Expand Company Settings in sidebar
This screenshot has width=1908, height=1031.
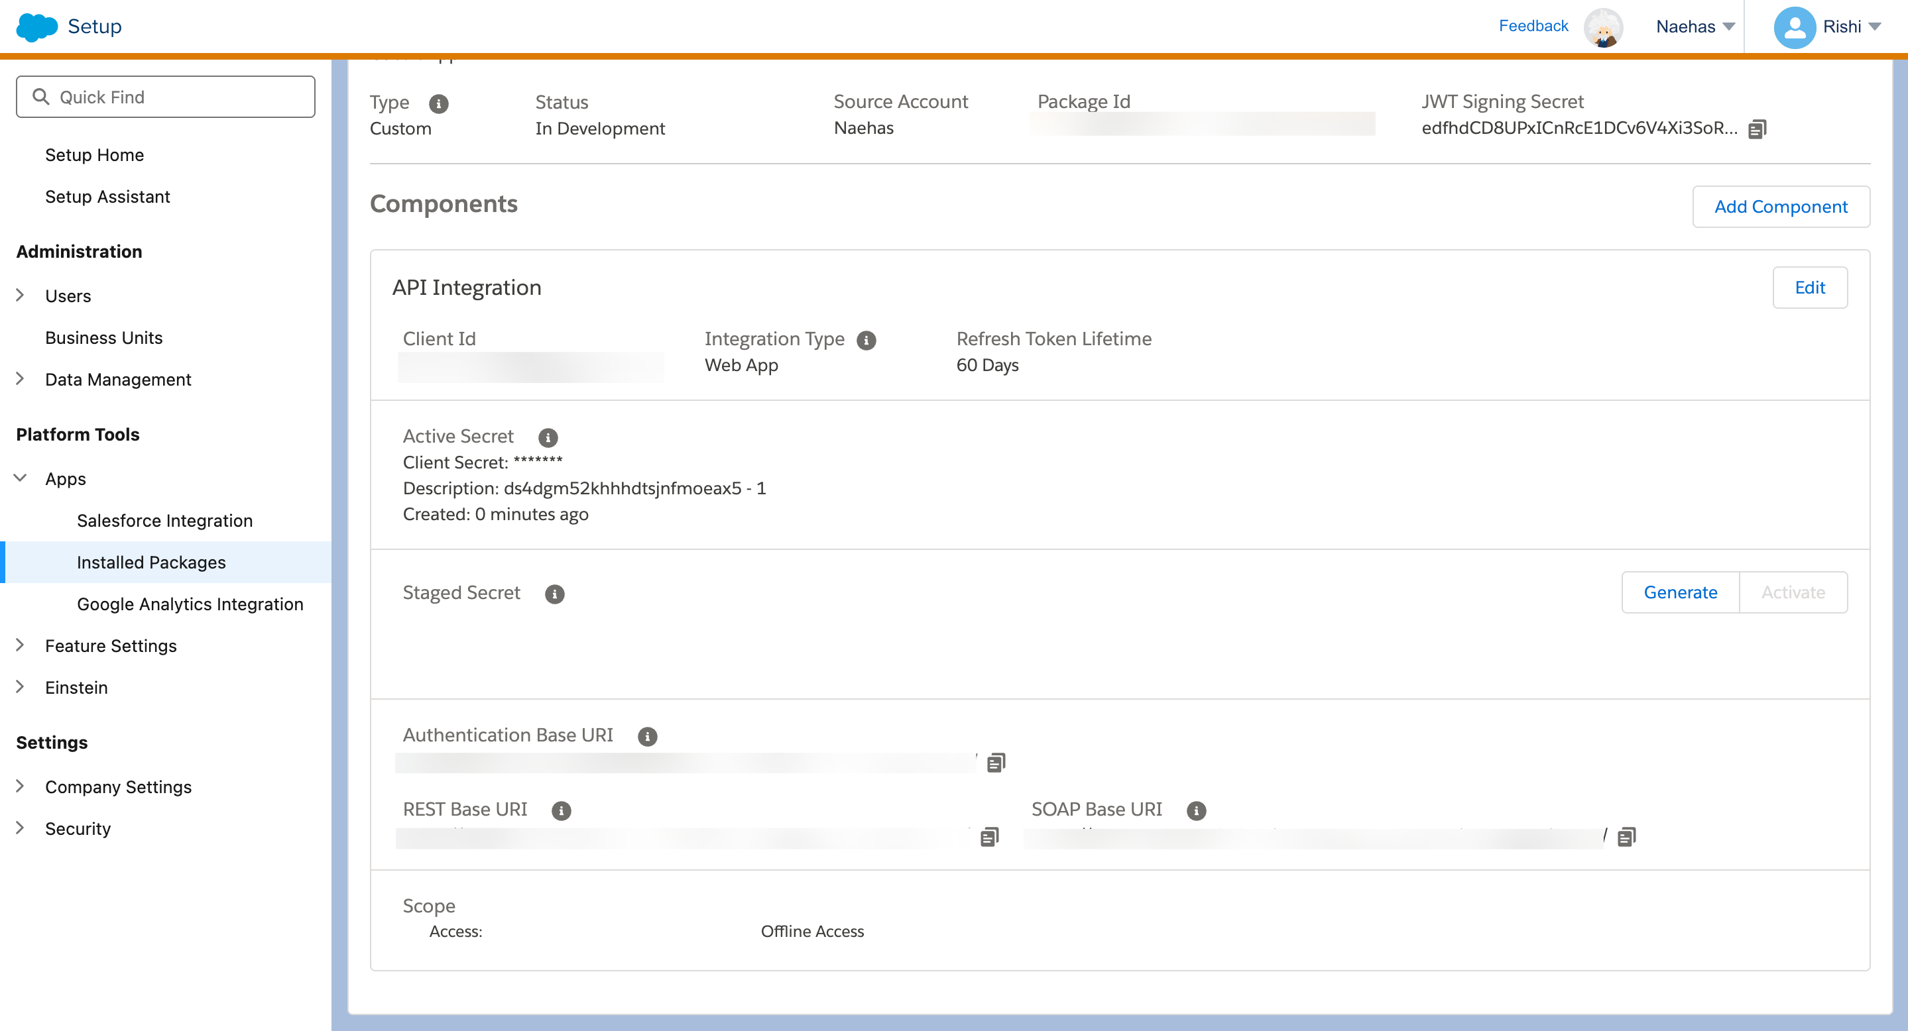20,786
